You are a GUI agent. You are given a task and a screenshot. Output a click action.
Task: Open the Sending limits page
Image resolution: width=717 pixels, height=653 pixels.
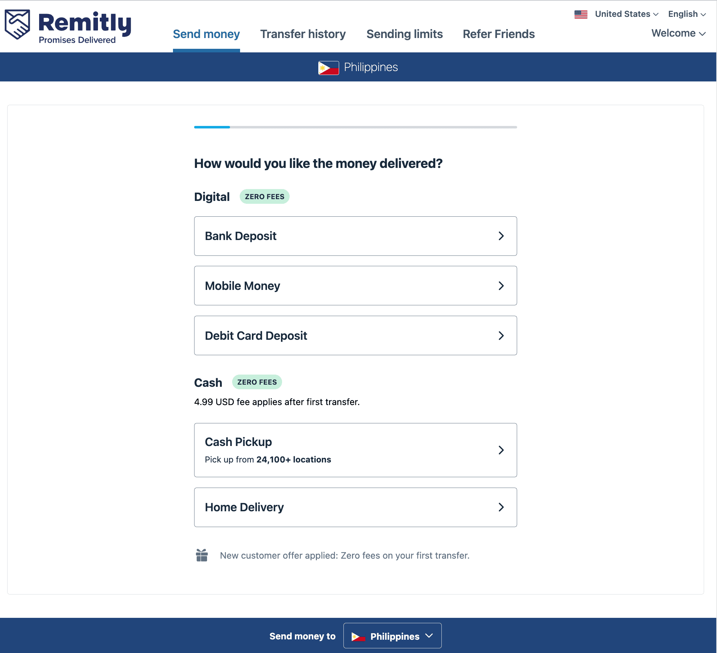404,34
